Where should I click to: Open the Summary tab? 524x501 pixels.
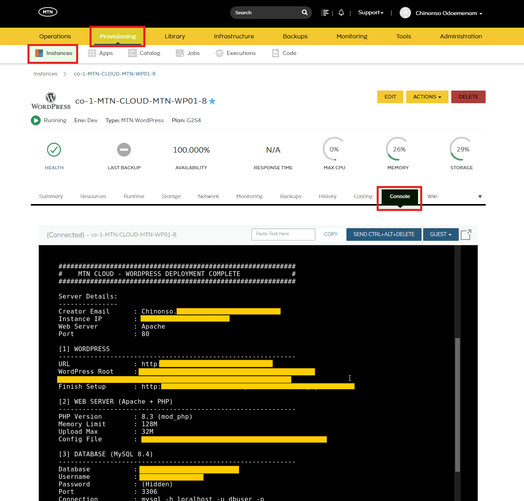coord(51,197)
